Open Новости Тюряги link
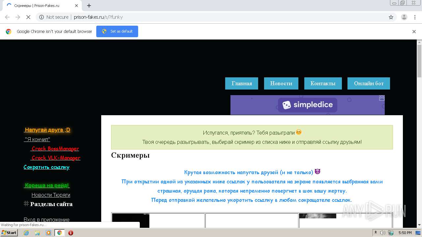 [x=51, y=195]
